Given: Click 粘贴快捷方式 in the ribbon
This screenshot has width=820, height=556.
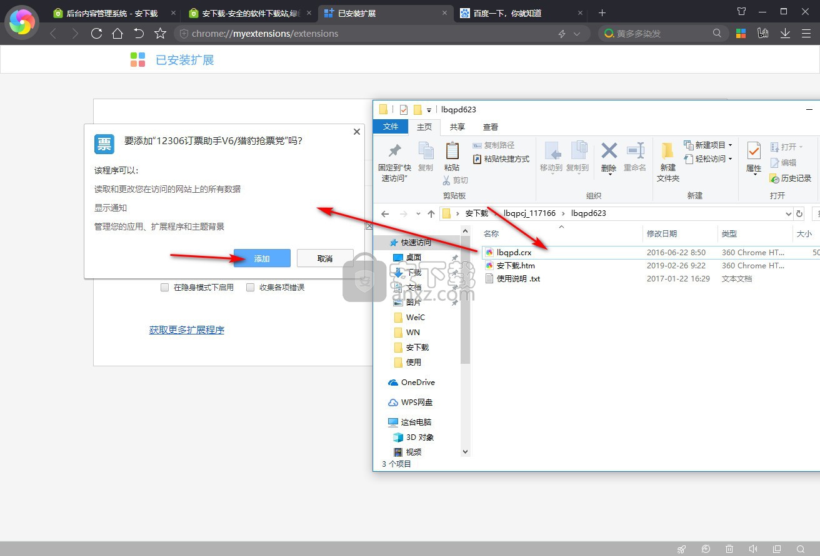Looking at the screenshot, I should (501, 159).
